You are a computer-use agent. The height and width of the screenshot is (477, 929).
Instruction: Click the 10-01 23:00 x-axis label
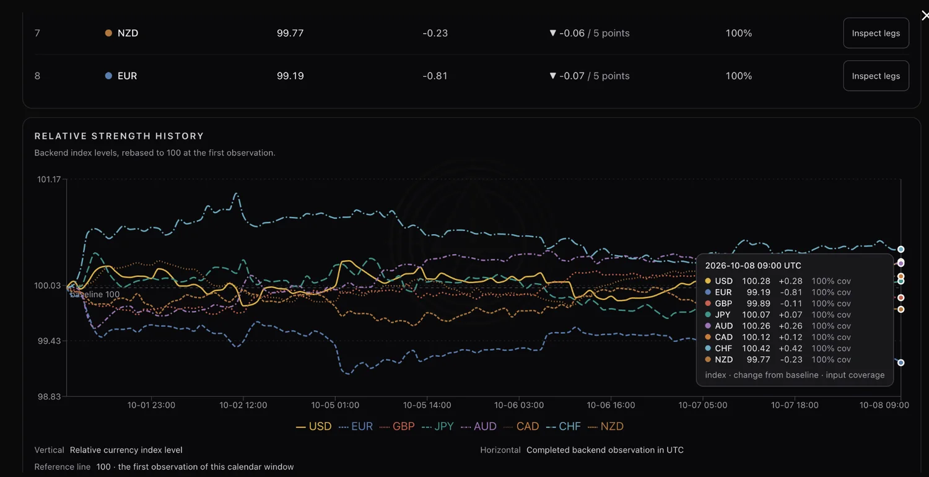pos(151,405)
